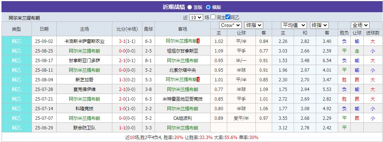
Task: Click score 1-3(0-2) of 25-08-04 match
Action: click(x=127, y=80)
